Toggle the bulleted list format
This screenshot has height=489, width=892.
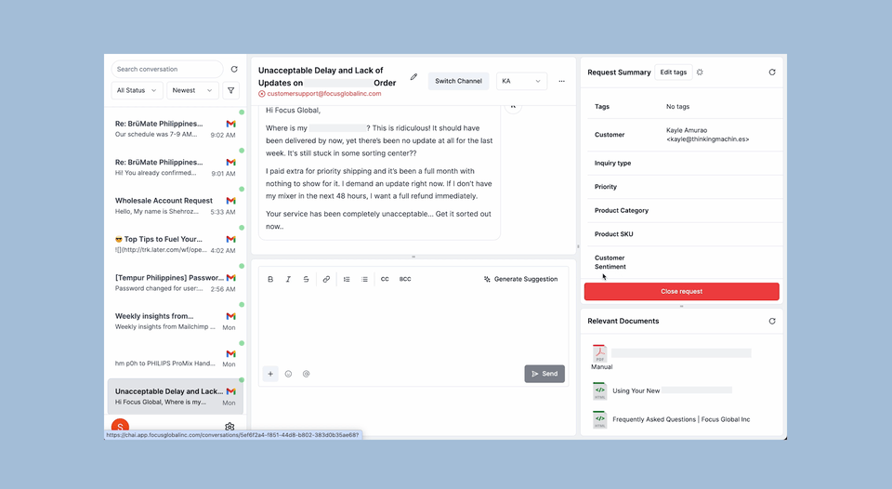pyautogui.click(x=364, y=279)
